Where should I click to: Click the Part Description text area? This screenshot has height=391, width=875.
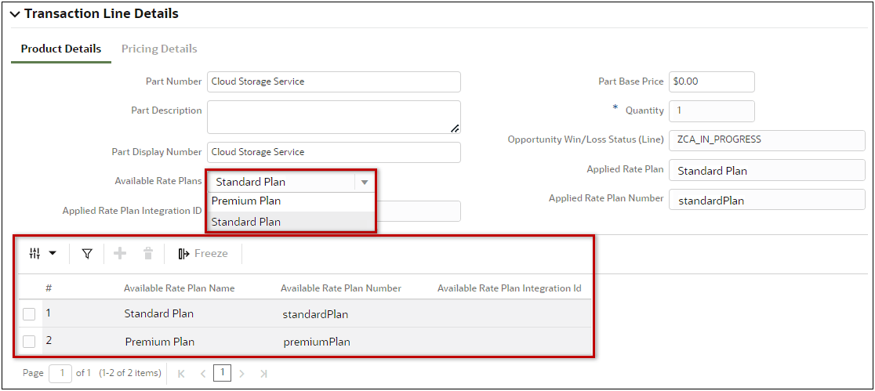coord(334,117)
